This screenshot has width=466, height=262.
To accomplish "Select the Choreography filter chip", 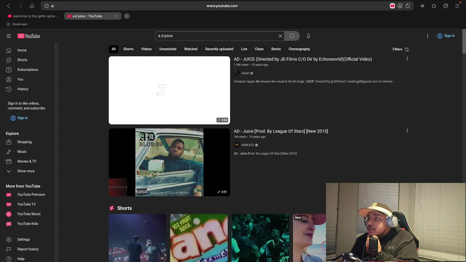I will [299, 49].
